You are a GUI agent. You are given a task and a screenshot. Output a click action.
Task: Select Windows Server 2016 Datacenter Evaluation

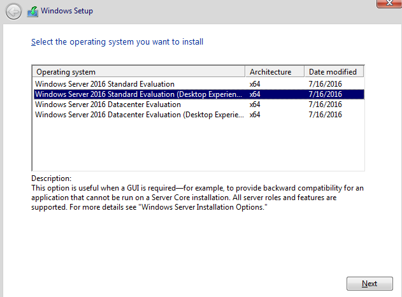tap(199, 105)
